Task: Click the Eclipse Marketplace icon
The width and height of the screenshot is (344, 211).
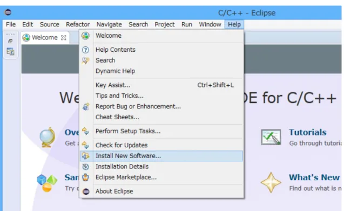Action: (x=85, y=177)
